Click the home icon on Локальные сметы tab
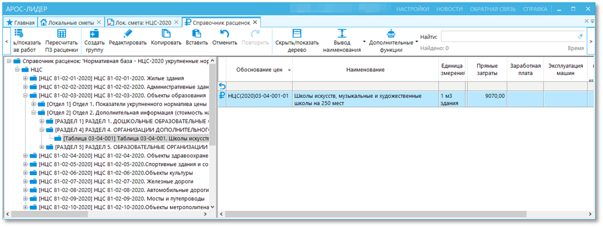This screenshot has height=227, width=603. tap(44, 22)
